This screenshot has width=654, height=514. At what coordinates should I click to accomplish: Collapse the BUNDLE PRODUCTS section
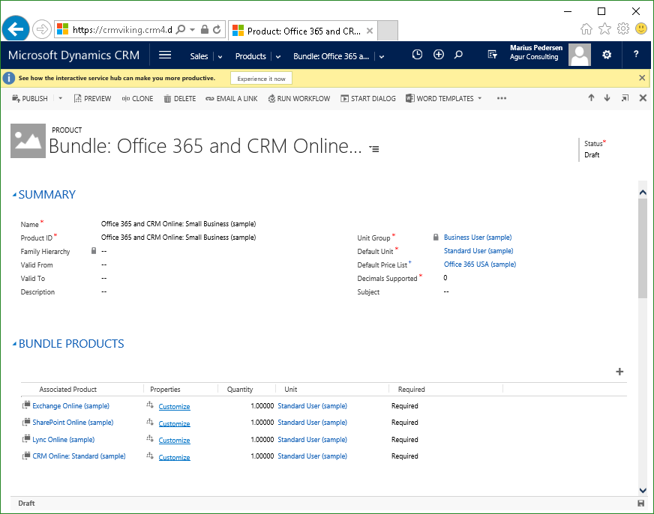coord(68,344)
